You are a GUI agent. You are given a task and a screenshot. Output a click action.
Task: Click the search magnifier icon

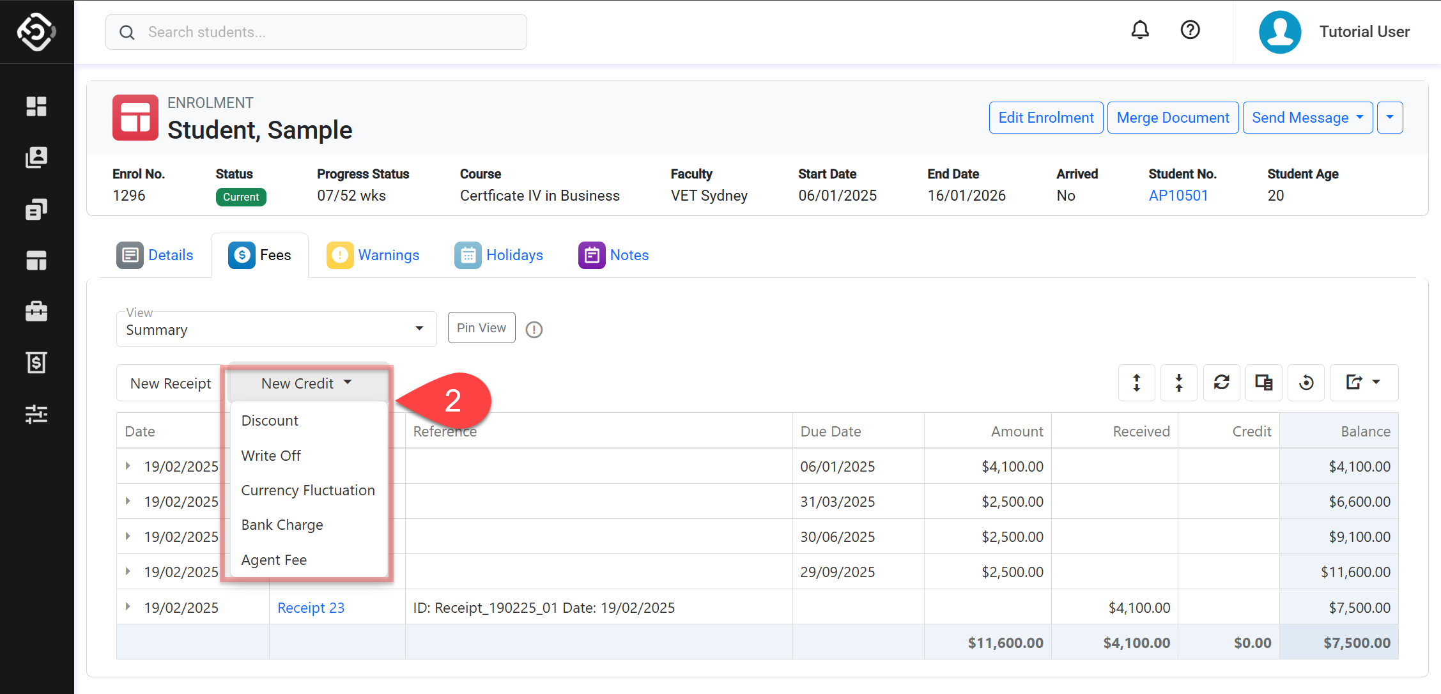click(x=127, y=32)
